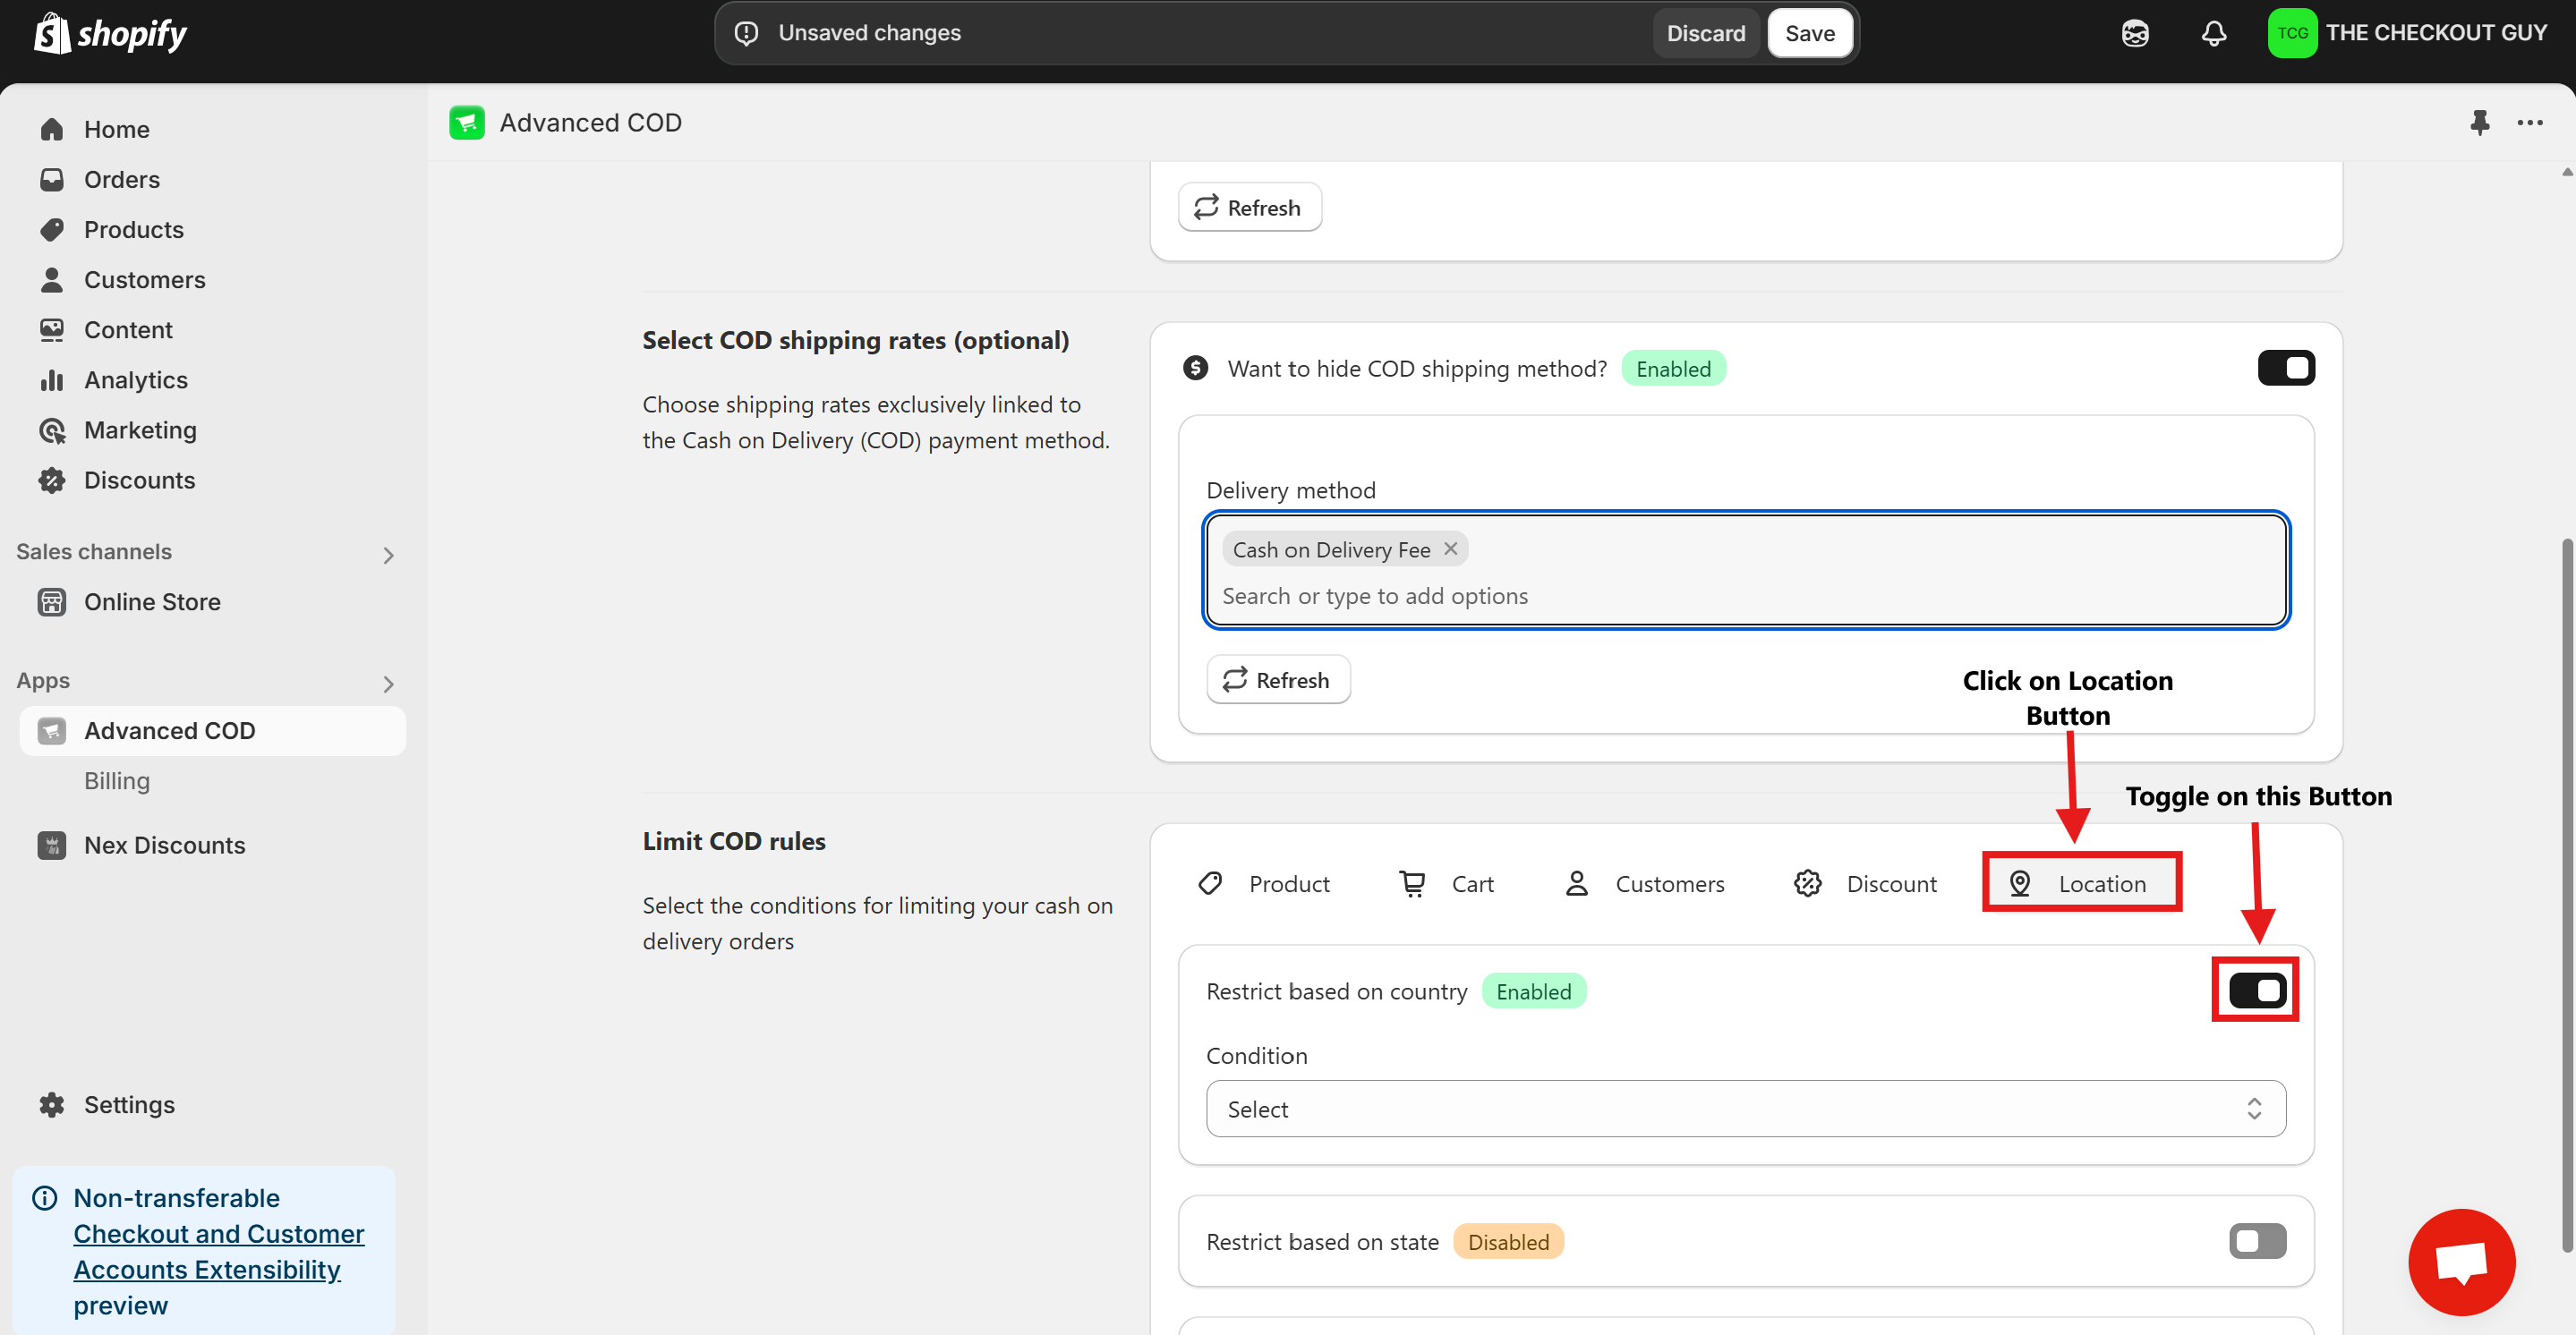Open the red chat support bubble
The height and width of the screenshot is (1335, 2576).
click(2461, 1262)
